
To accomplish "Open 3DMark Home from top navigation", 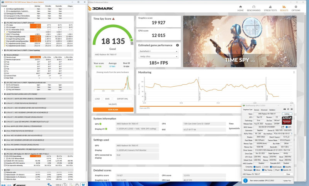I will pos(240,8).
